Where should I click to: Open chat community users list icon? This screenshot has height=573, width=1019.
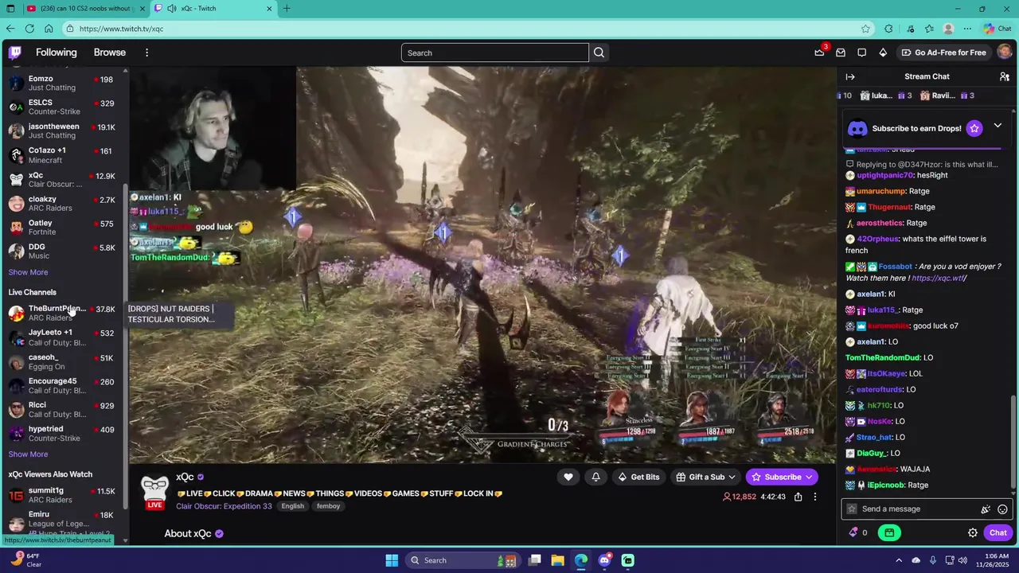click(x=1005, y=76)
